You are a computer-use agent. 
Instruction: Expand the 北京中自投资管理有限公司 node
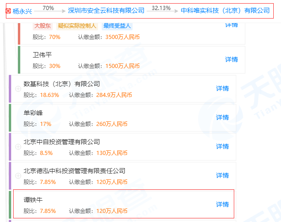coord(18,147)
